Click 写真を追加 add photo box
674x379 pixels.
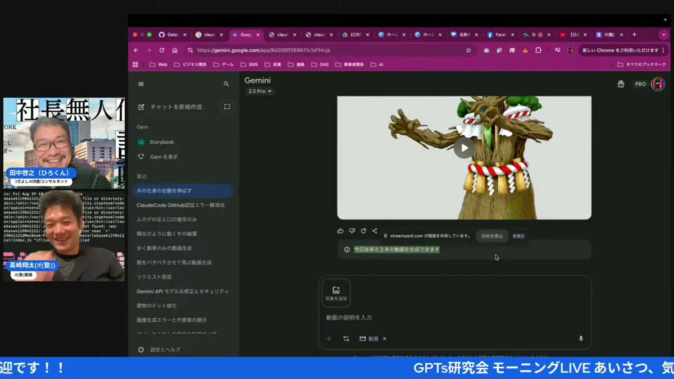click(336, 293)
